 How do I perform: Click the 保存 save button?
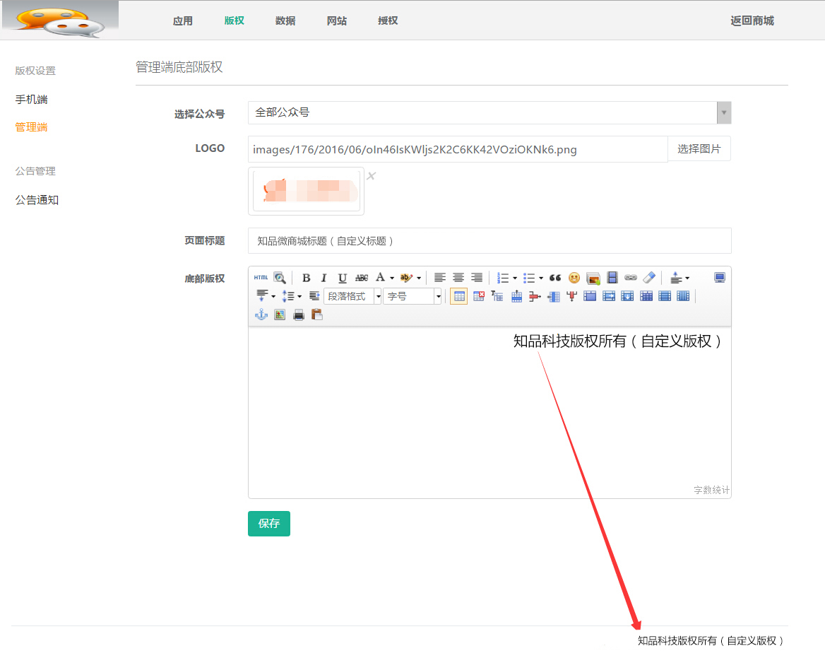(268, 524)
